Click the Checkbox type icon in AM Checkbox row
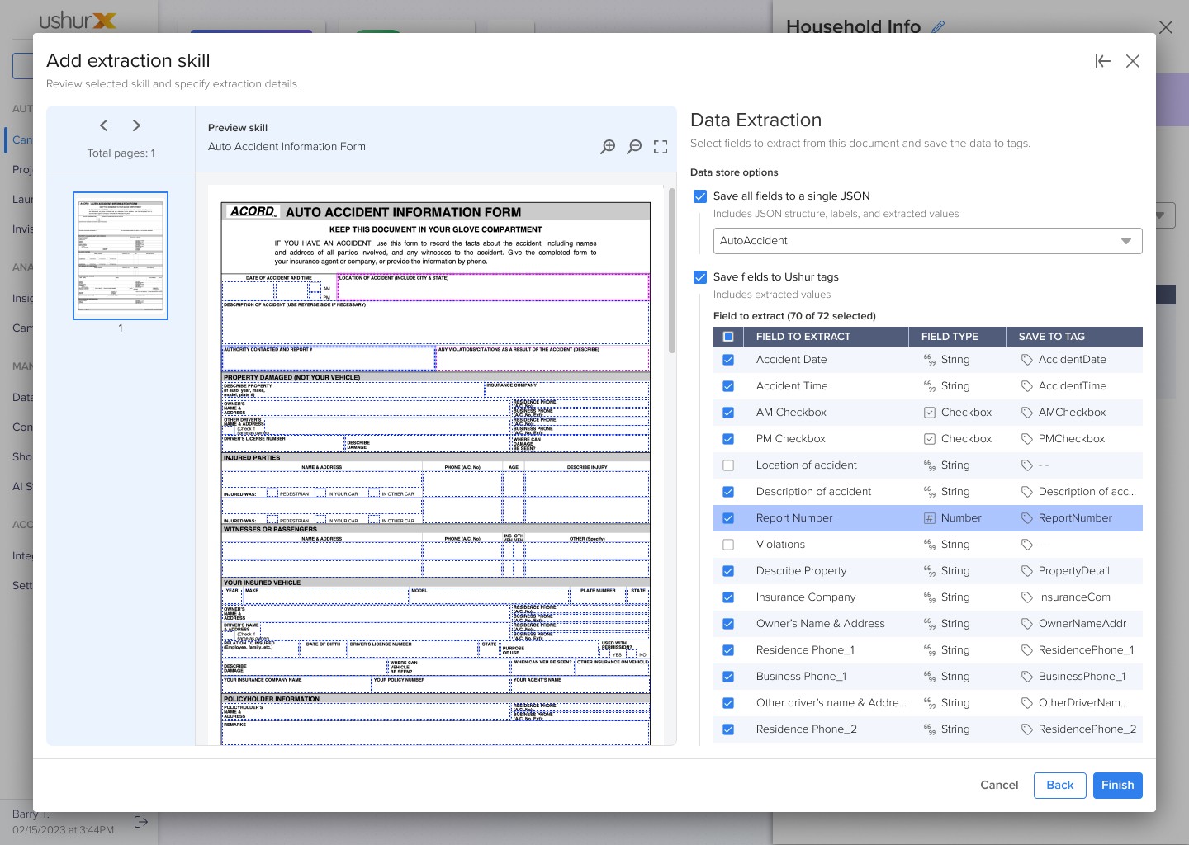The height and width of the screenshot is (845, 1189). tap(930, 413)
